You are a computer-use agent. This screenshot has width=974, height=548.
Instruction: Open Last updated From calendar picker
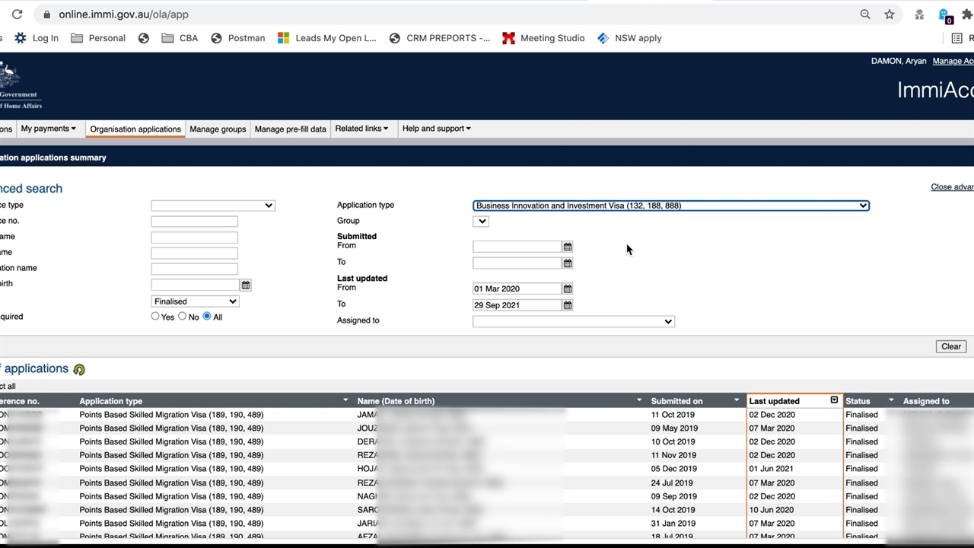pos(567,289)
